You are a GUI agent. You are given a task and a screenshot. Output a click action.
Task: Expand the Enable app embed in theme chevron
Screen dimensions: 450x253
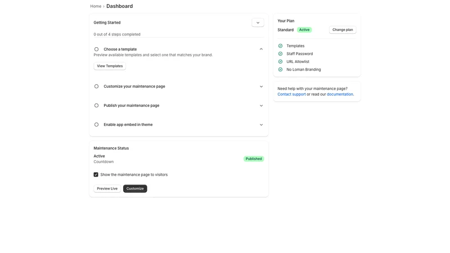click(x=261, y=125)
